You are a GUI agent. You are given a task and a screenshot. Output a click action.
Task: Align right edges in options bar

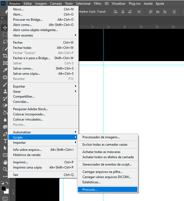[x=130, y=12]
